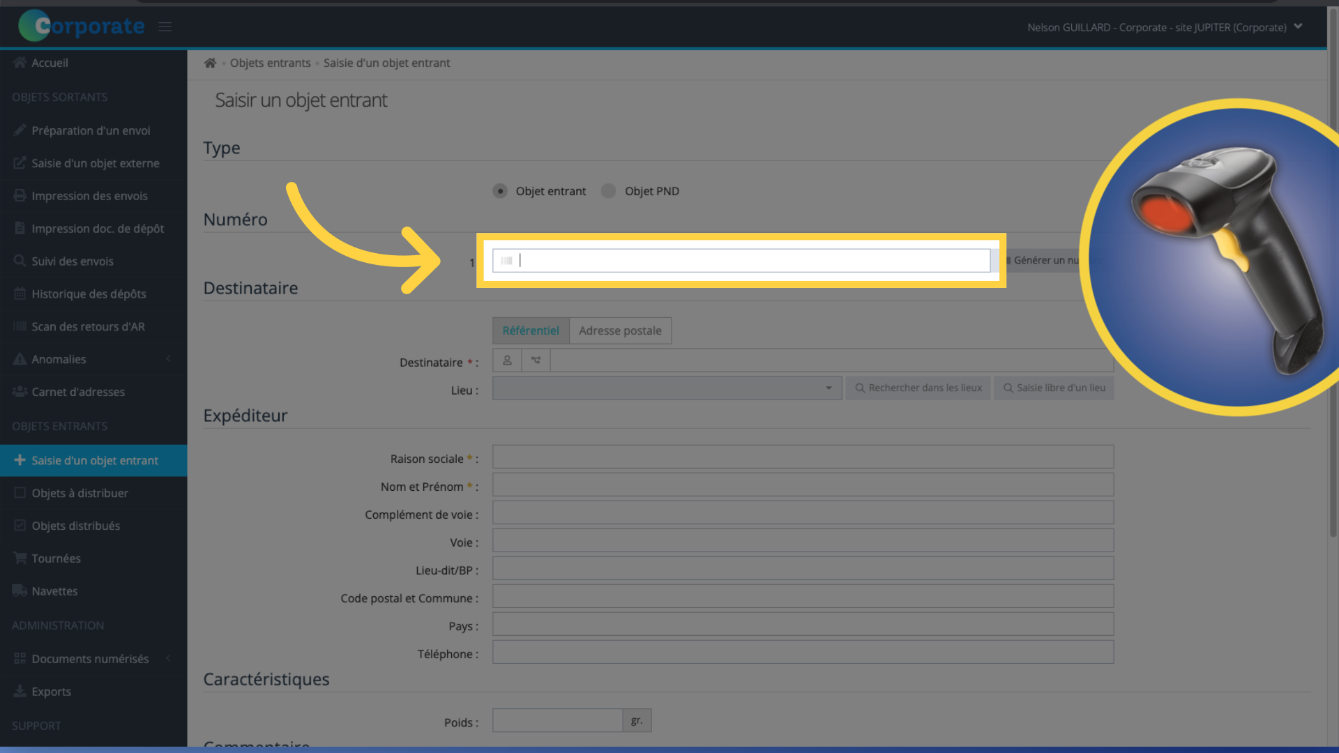The width and height of the screenshot is (1339, 753).
Task: Click the Anomalies warning icon
Action: [x=20, y=358]
